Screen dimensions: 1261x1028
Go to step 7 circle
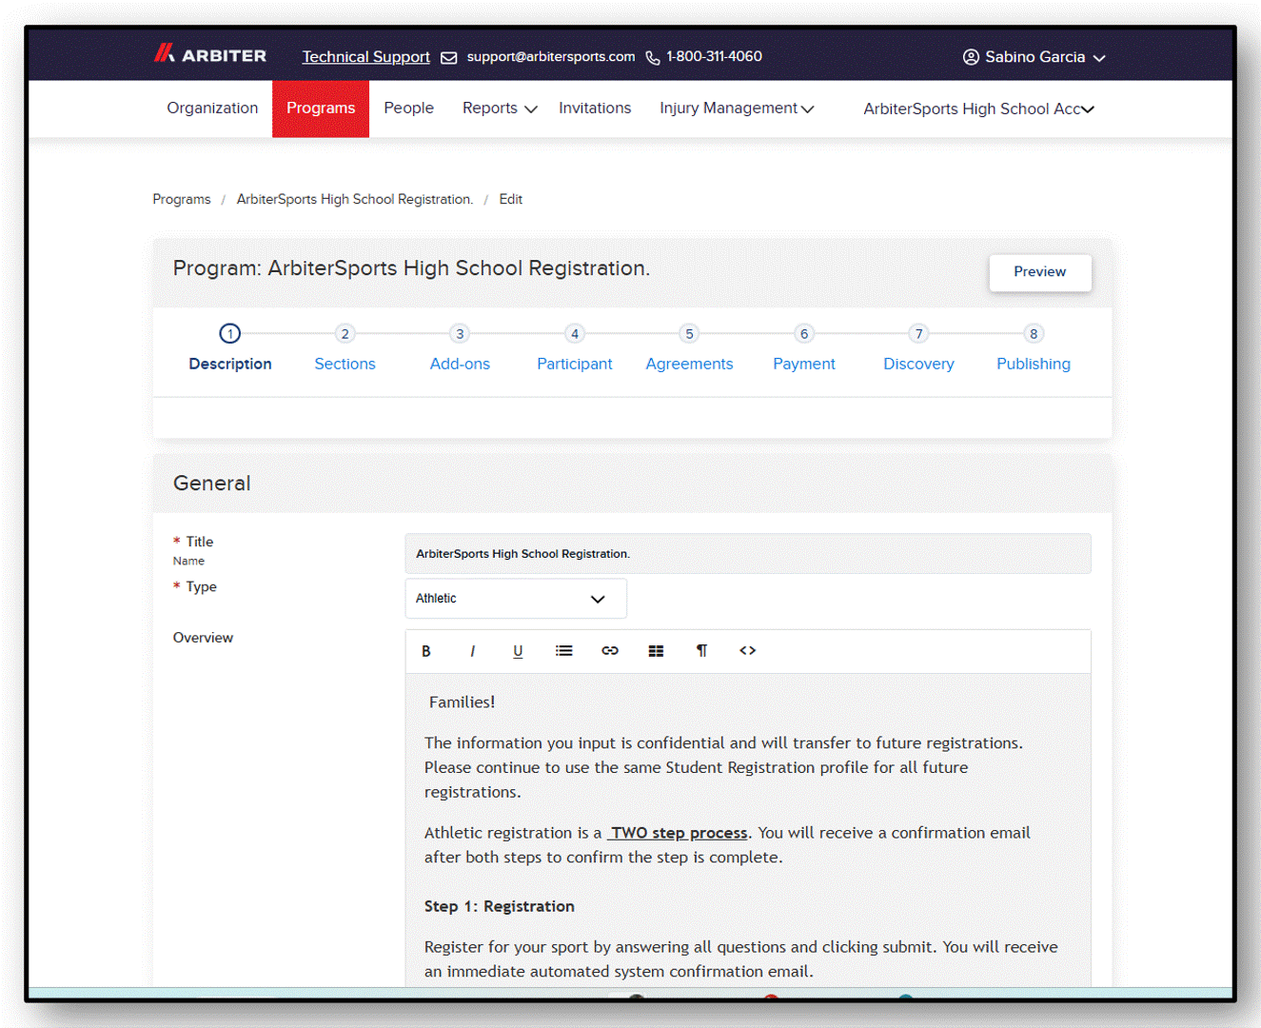pos(919,334)
